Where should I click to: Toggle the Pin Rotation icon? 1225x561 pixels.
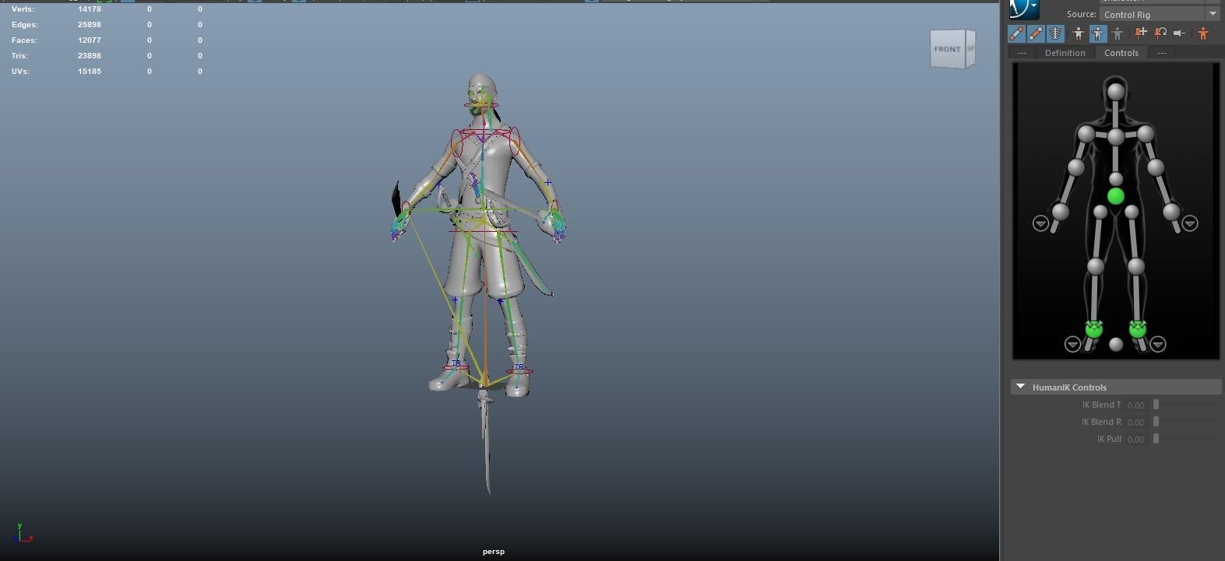point(1160,33)
